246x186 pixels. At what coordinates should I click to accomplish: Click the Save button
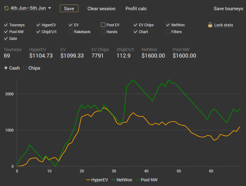click(69, 8)
